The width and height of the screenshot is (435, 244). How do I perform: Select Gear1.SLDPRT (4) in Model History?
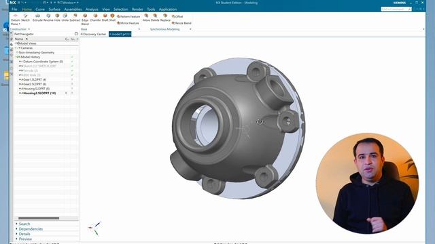coord(34,80)
